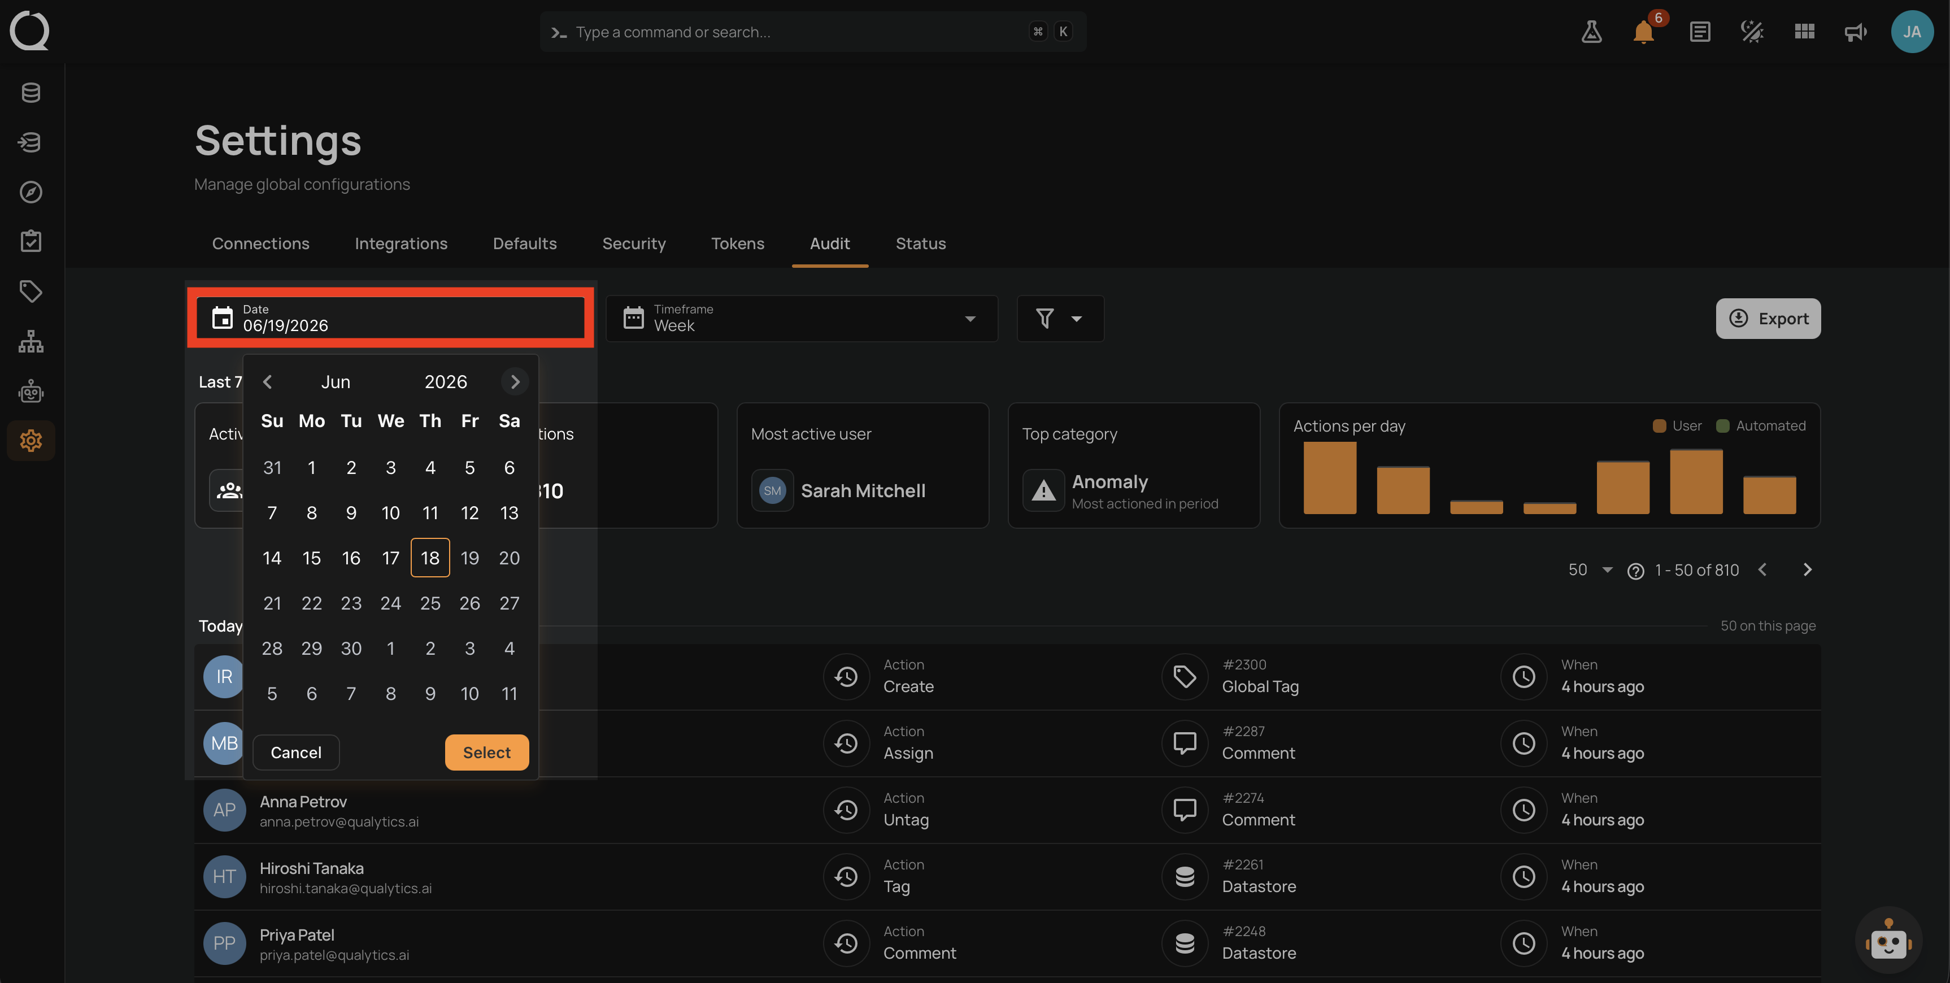This screenshot has height=983, width=1950.
Task: Click the tag icon for #2300 Global Tag
Action: (x=1185, y=676)
